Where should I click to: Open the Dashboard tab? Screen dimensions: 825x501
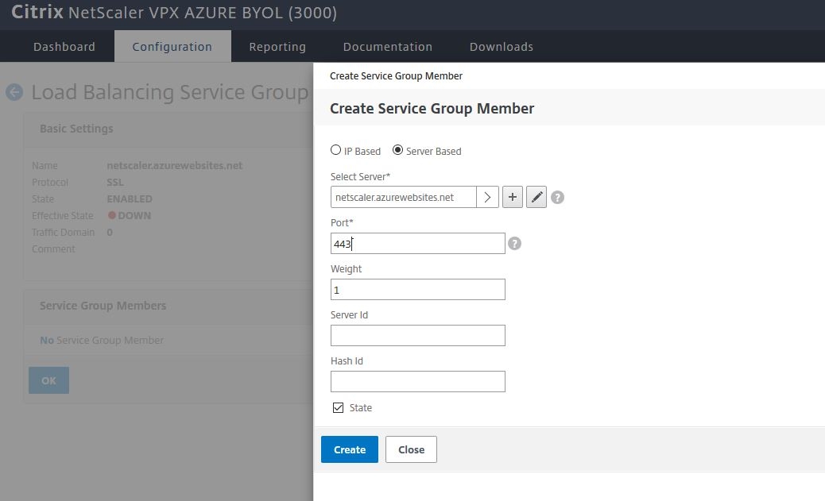pos(64,47)
